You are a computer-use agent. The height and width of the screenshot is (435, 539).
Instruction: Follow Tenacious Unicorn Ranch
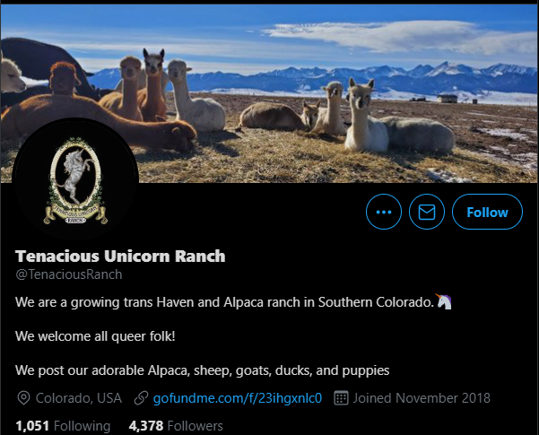pyautogui.click(x=487, y=212)
